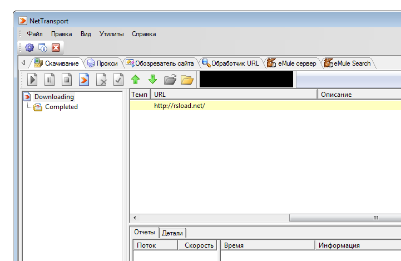The image size is (401, 261).
Task: Move task up with green arrow
Action: (x=136, y=80)
